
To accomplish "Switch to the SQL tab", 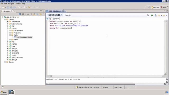I will pos(49,19).
